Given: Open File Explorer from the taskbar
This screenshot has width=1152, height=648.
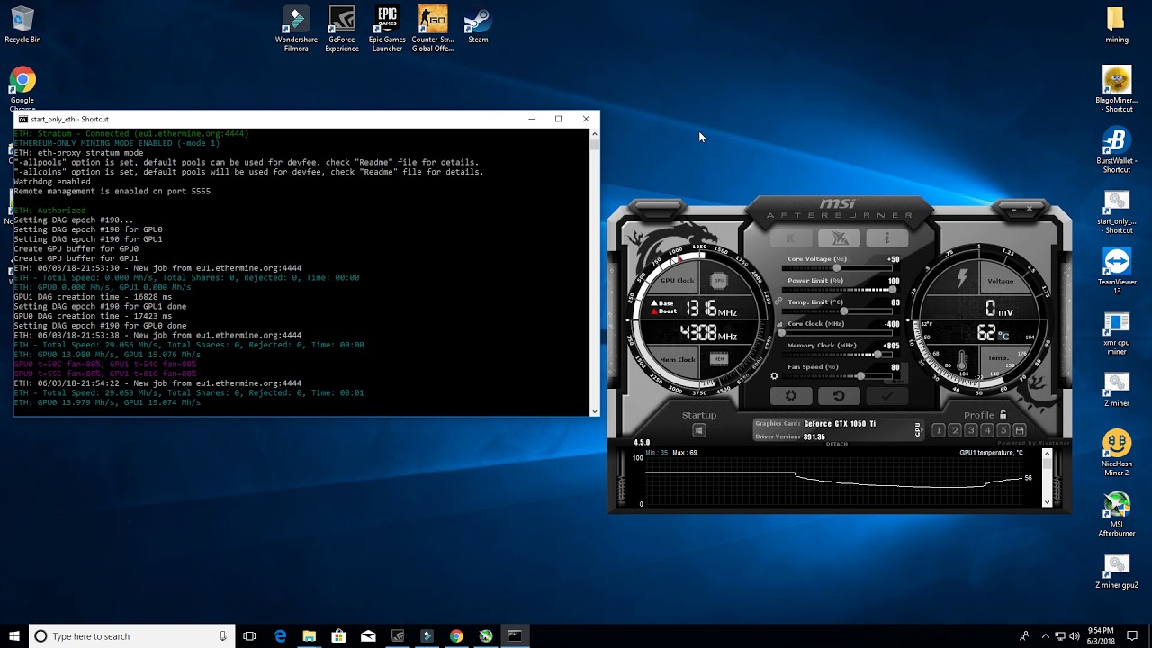Looking at the screenshot, I should (310, 636).
